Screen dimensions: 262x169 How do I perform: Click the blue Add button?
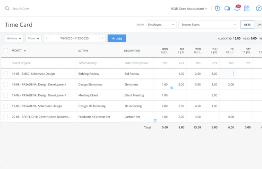pos(117,38)
